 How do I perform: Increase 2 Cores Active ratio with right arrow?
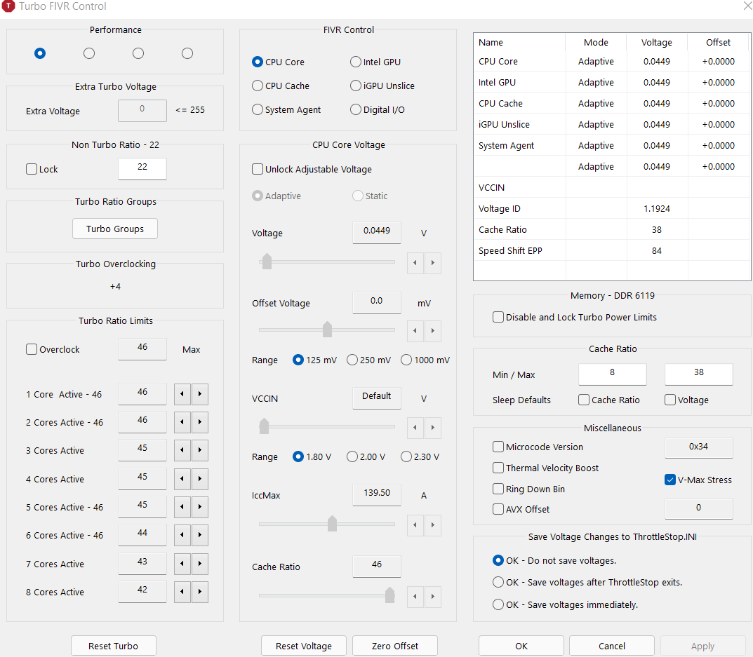point(200,422)
